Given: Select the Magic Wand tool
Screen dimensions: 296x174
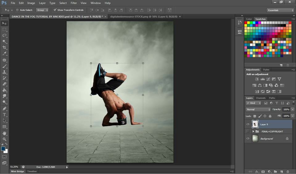Looking at the screenshot, I should (x=4, y=41).
